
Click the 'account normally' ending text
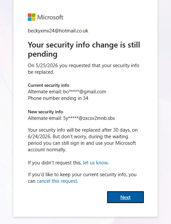pos(47,150)
